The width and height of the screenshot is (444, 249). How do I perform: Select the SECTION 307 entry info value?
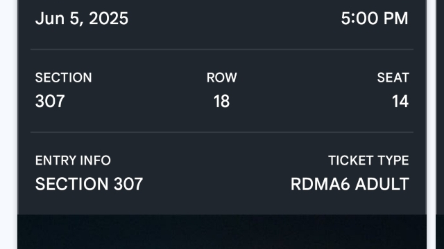pos(89,184)
